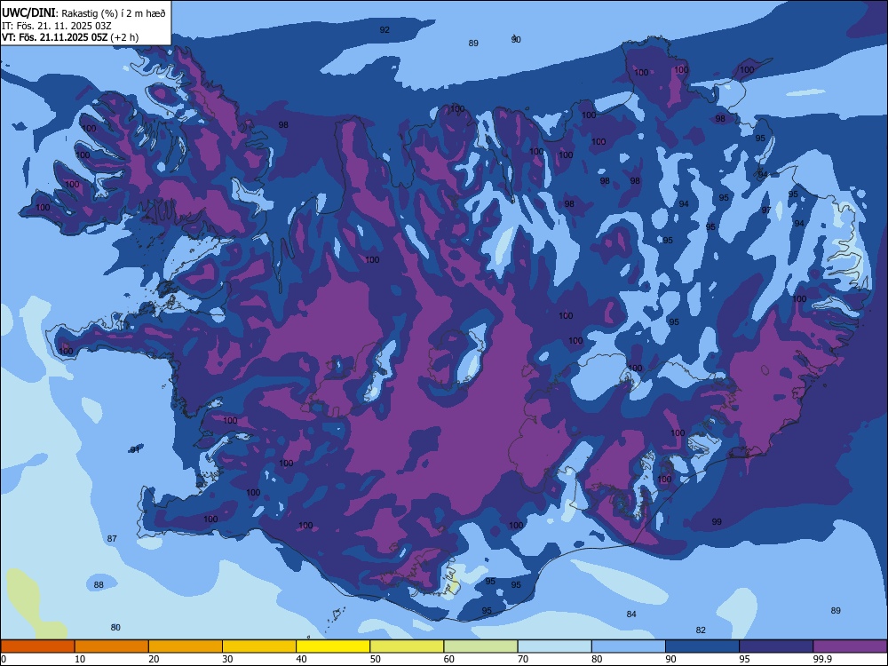Pick the pale green 60–70 legend swatch
The height and width of the screenshot is (666, 888).
(480, 646)
